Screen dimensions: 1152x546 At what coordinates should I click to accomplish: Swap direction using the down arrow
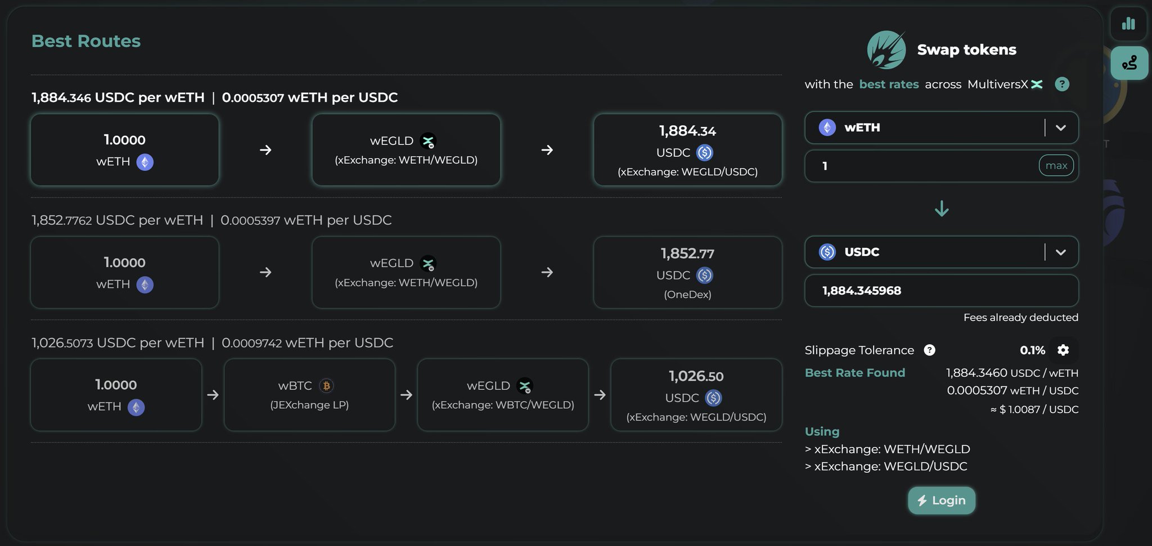point(942,209)
